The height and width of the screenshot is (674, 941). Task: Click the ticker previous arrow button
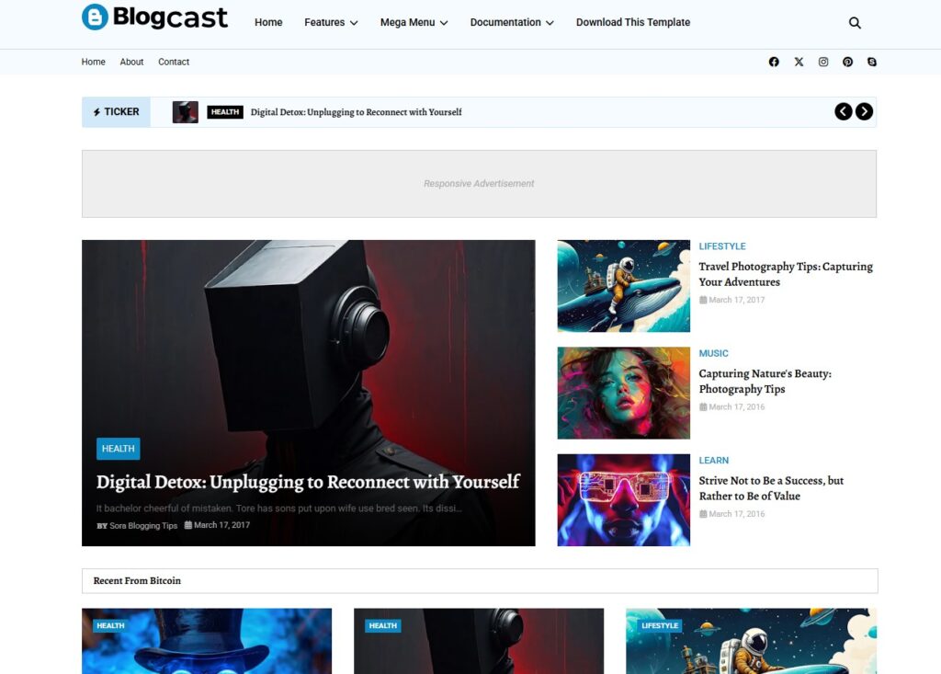[x=843, y=111]
